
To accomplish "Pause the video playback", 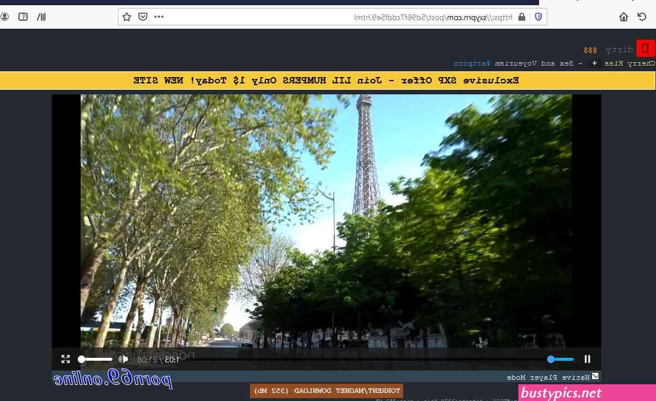I will click(587, 359).
